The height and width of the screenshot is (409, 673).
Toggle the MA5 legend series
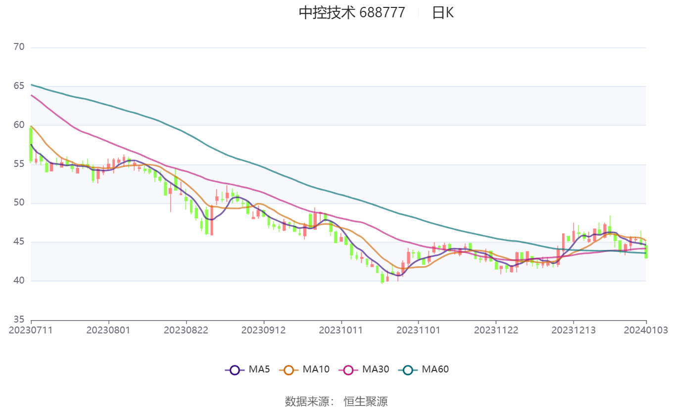pyautogui.click(x=247, y=369)
